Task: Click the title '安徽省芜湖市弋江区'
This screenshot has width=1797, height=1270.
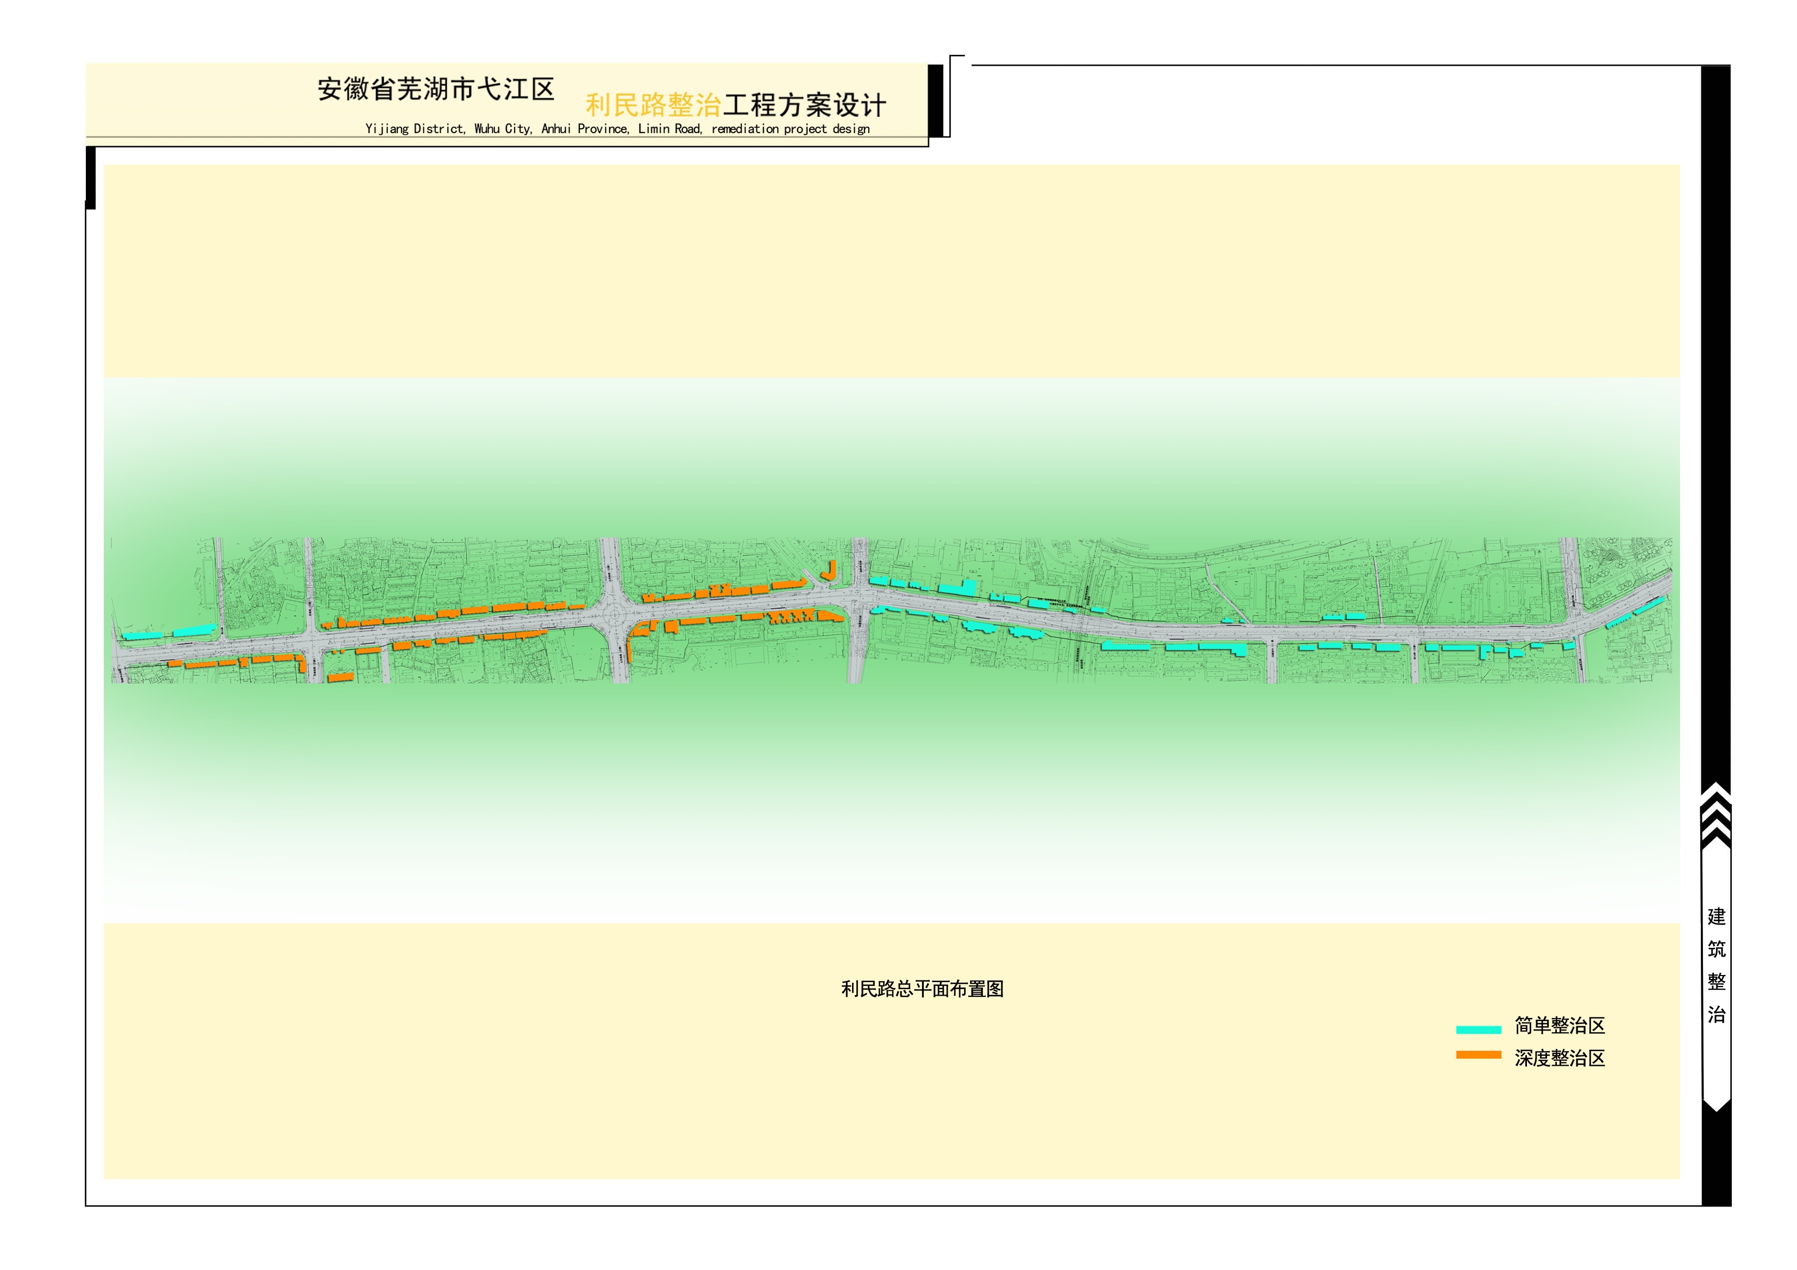Action: pyautogui.click(x=436, y=89)
